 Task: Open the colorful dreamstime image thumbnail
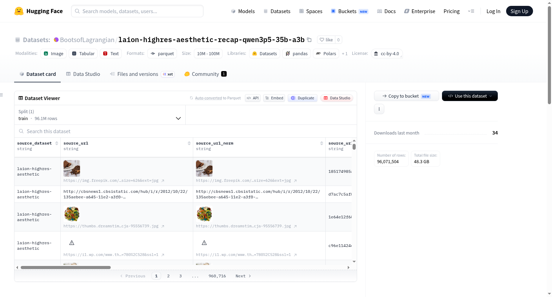[x=72, y=214]
